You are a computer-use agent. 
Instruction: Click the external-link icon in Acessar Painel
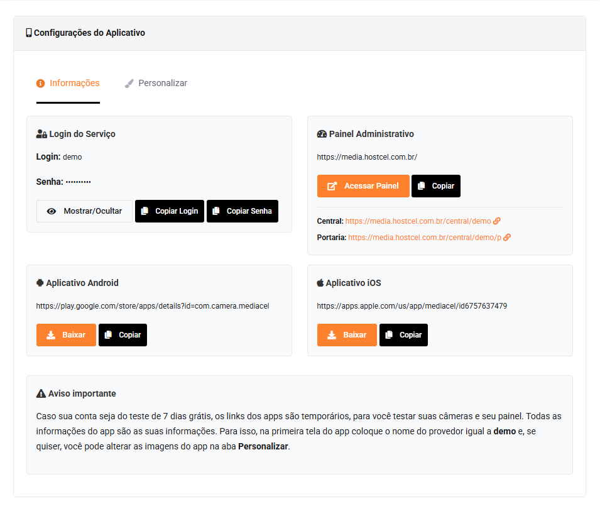click(x=332, y=186)
